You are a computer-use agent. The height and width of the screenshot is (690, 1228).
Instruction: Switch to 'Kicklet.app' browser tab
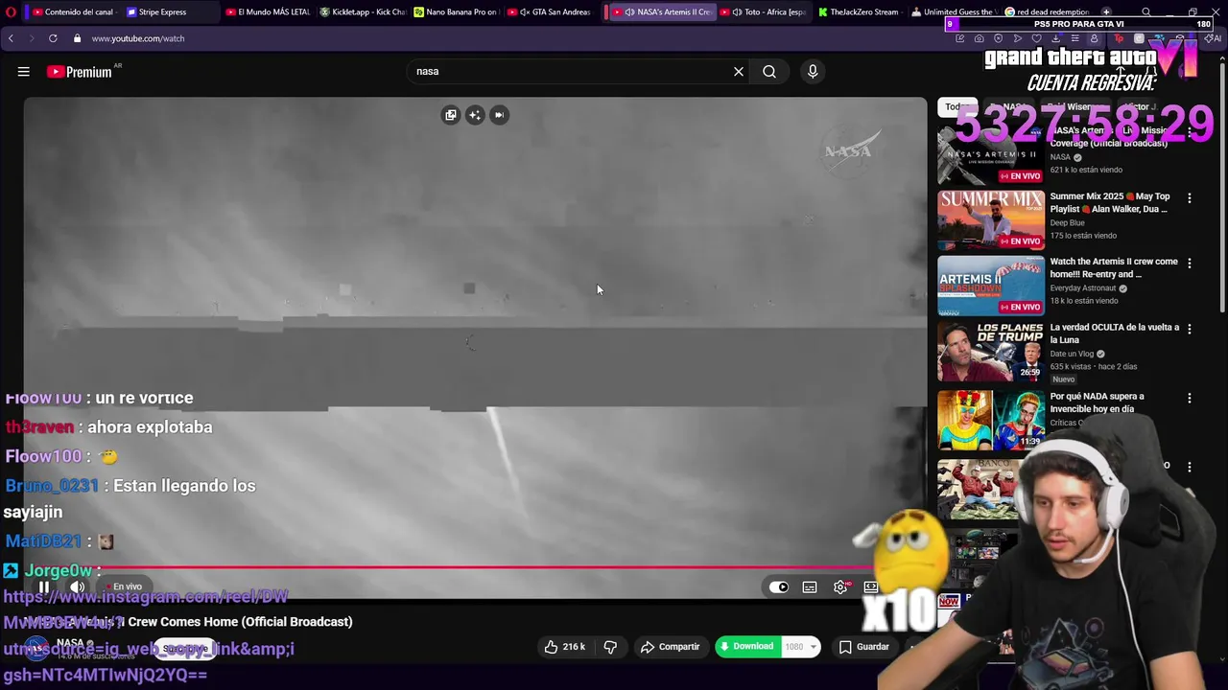point(362,11)
